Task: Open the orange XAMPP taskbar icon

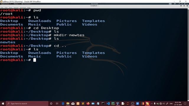Action: tap(78, 103)
